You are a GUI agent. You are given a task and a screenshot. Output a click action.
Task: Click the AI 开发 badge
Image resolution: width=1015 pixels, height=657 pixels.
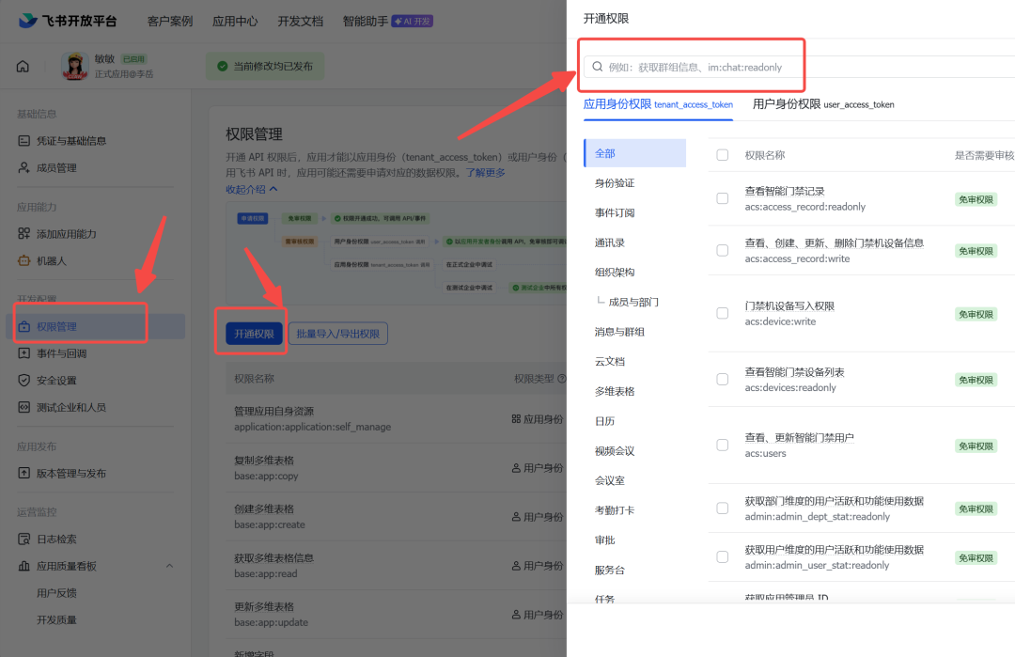click(413, 21)
